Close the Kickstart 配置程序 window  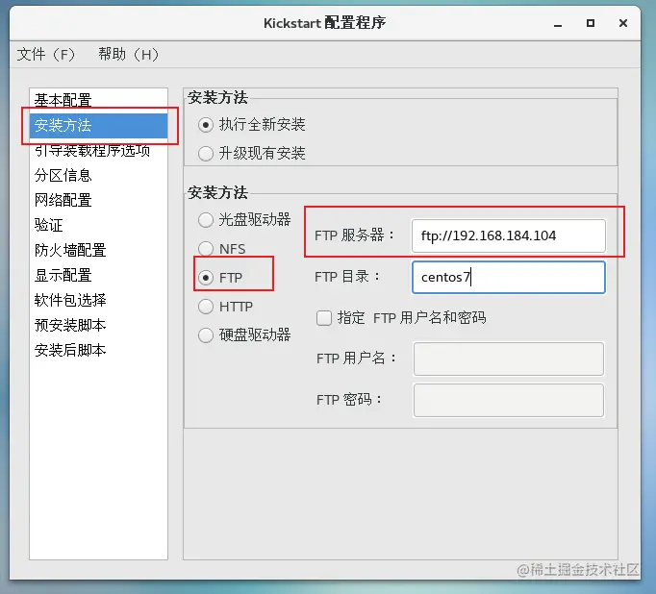click(623, 23)
